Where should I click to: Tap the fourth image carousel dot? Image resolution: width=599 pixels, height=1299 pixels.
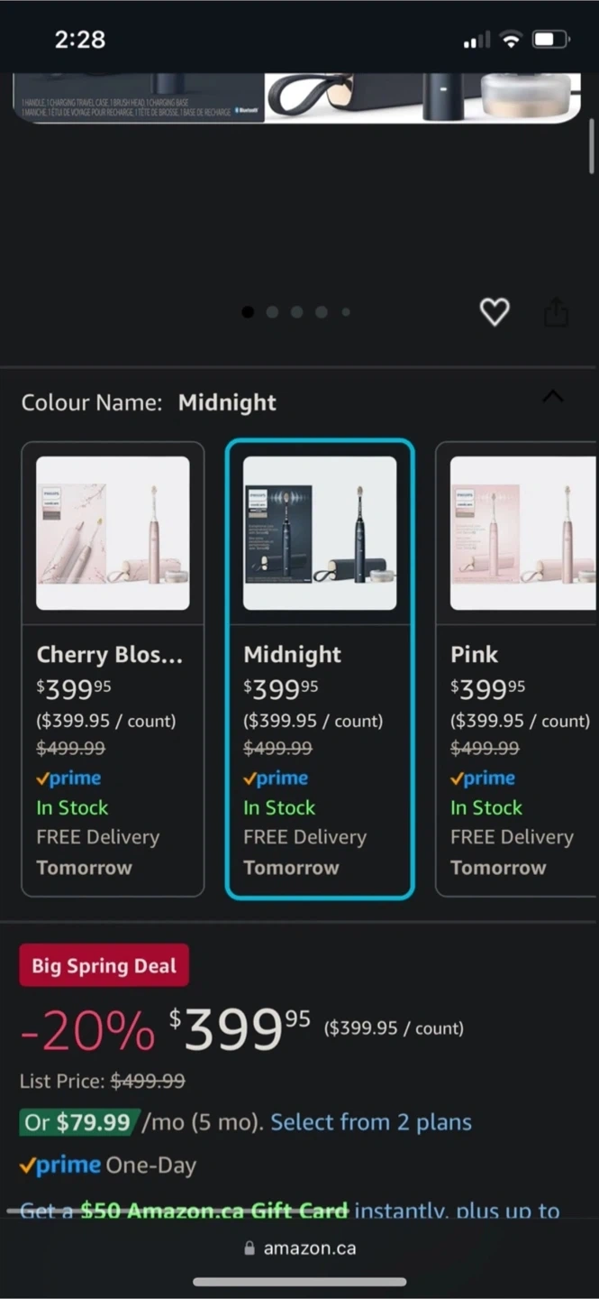(x=322, y=312)
